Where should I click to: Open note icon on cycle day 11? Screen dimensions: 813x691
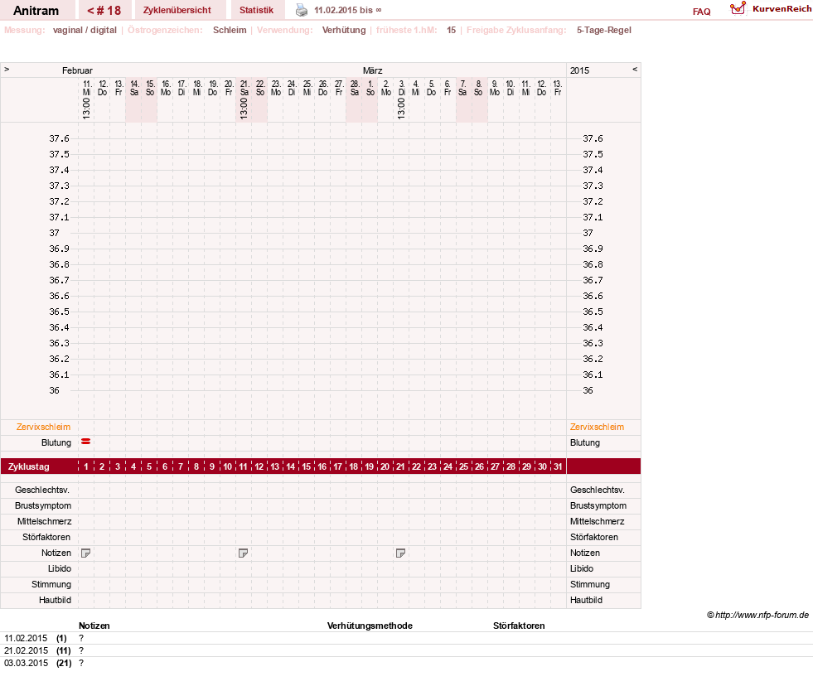coord(243,553)
